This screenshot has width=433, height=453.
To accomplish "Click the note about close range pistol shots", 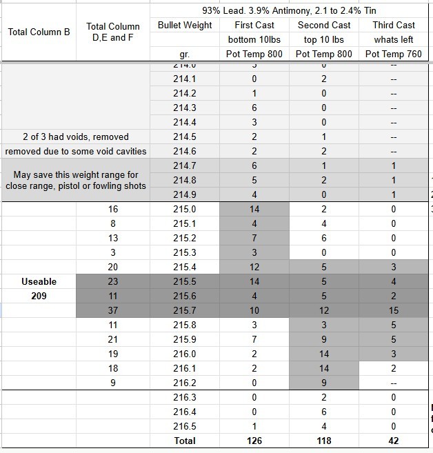I will 76,180.
